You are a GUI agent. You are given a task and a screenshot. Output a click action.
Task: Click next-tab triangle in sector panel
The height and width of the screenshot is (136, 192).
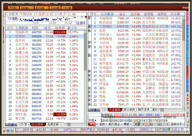pyautogui.click(x=106, y=110)
